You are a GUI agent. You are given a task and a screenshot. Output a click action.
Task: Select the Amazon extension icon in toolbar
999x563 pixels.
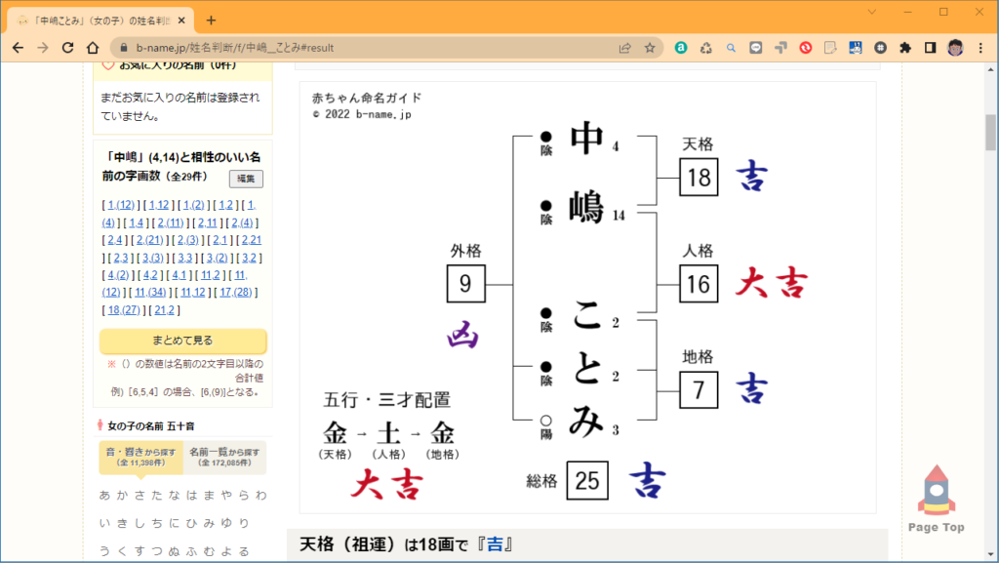[680, 45]
